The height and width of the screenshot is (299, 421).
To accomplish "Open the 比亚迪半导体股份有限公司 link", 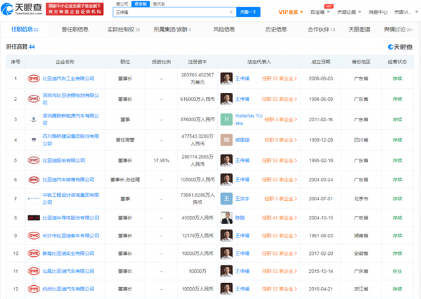I will [x=70, y=218].
